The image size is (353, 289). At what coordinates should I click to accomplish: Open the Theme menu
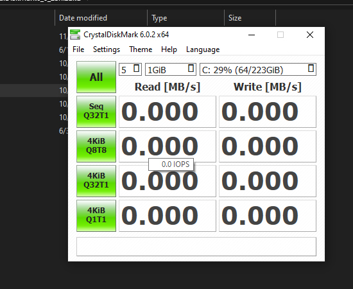[x=141, y=49]
